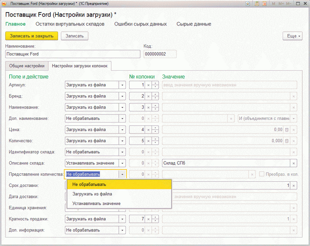Viewport: 310px width, 246px height.
Task: Clear the Срок доставки value field
Action: tap(293, 186)
